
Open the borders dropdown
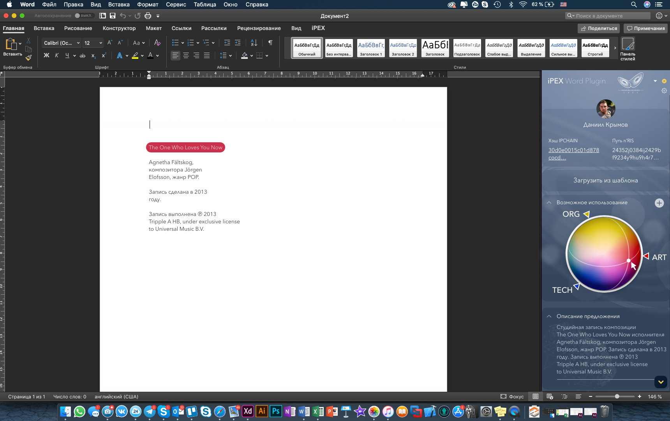(267, 56)
